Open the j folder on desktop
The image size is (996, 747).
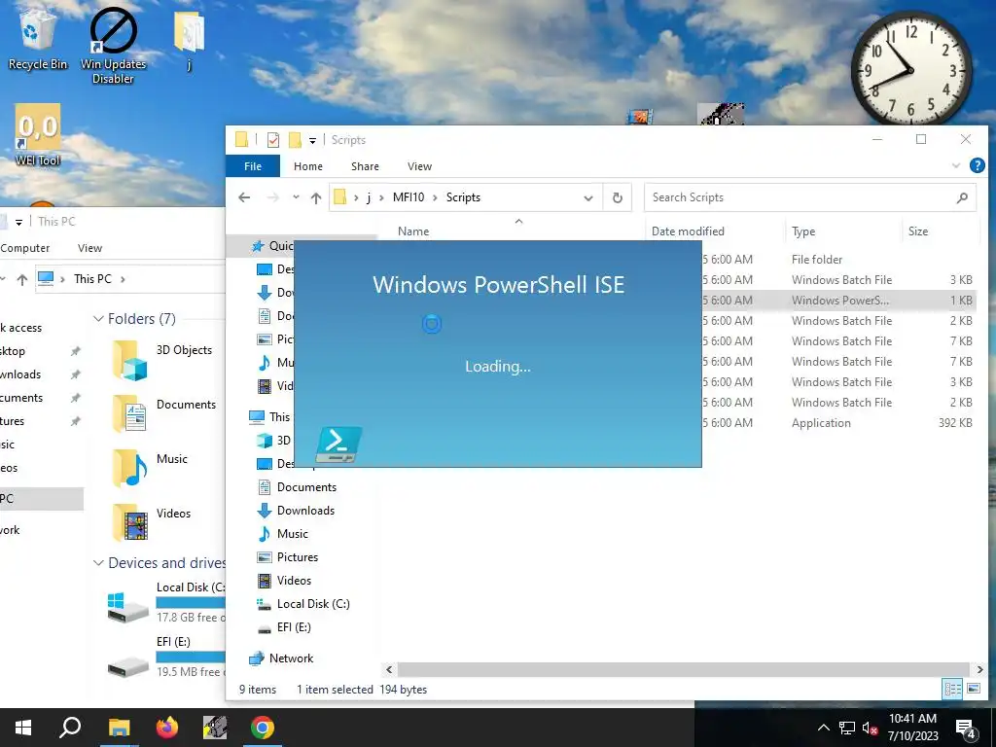pyautogui.click(x=190, y=39)
